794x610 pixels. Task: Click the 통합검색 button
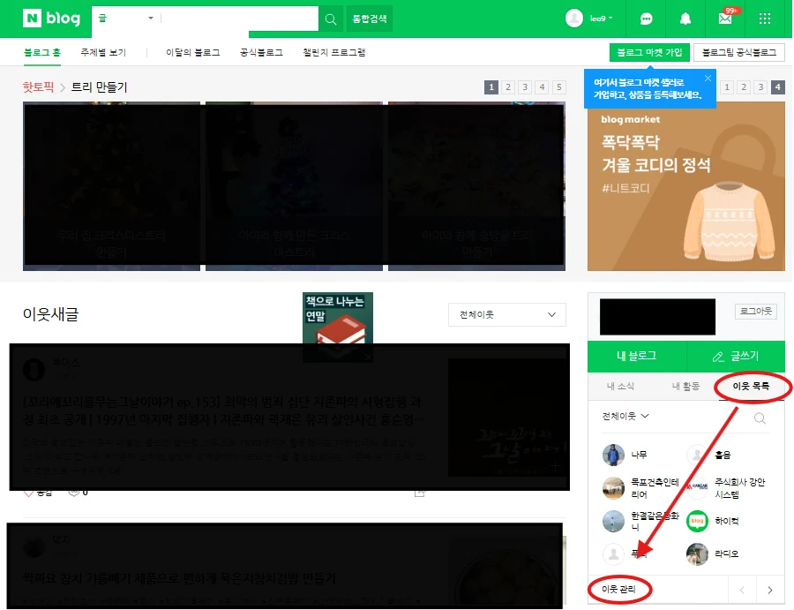(370, 19)
